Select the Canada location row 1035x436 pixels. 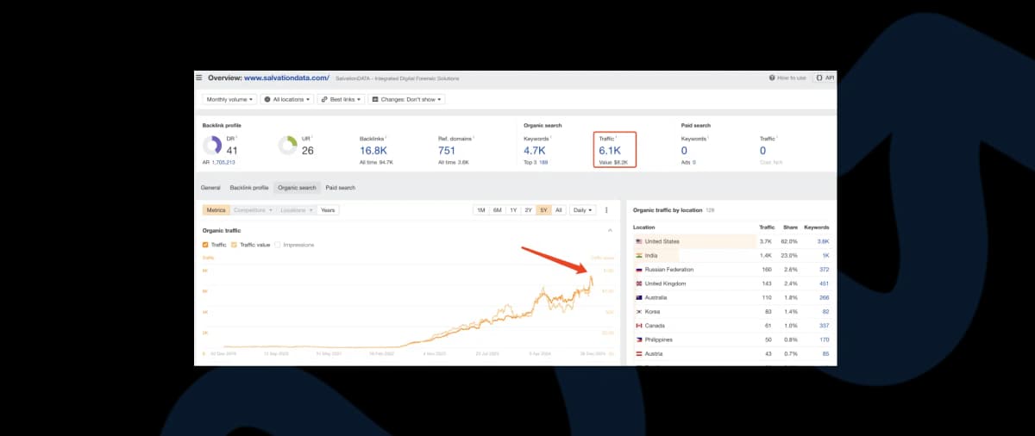coord(731,326)
